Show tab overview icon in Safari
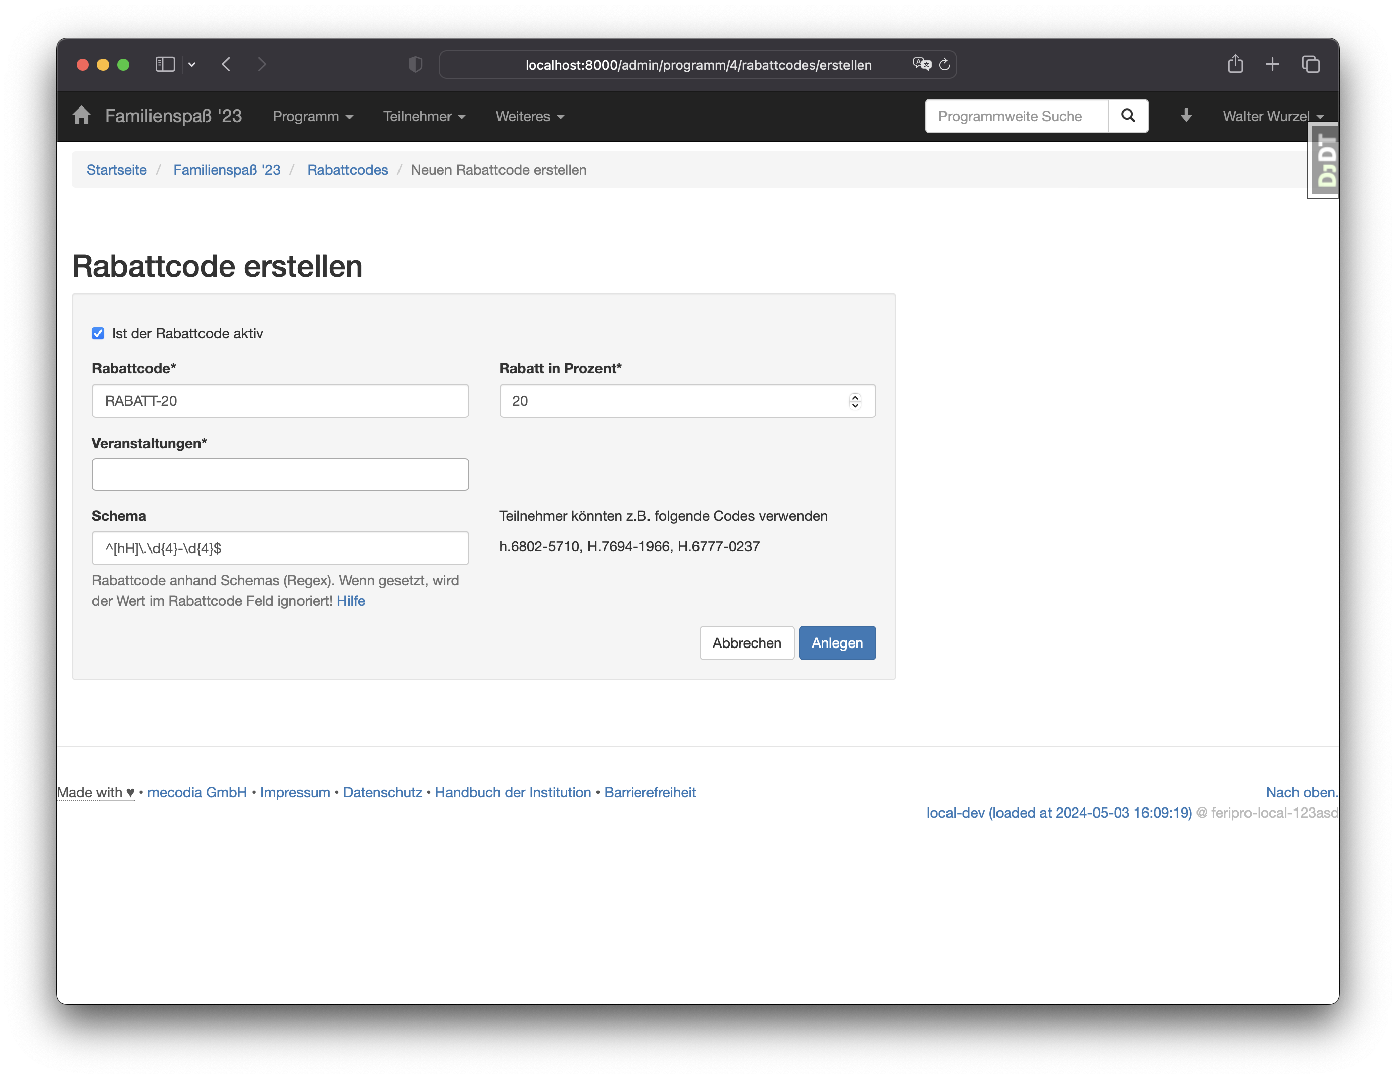The height and width of the screenshot is (1079, 1396). point(1310,64)
